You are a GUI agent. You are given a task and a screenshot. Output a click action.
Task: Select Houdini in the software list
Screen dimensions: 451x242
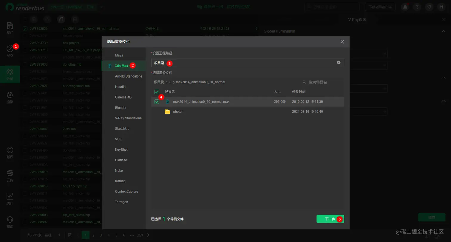click(x=123, y=87)
